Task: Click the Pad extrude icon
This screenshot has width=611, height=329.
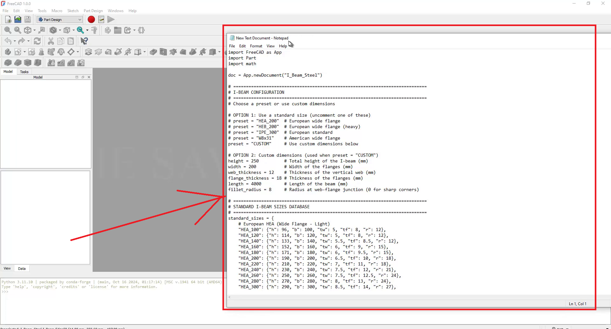Action: pos(88,52)
